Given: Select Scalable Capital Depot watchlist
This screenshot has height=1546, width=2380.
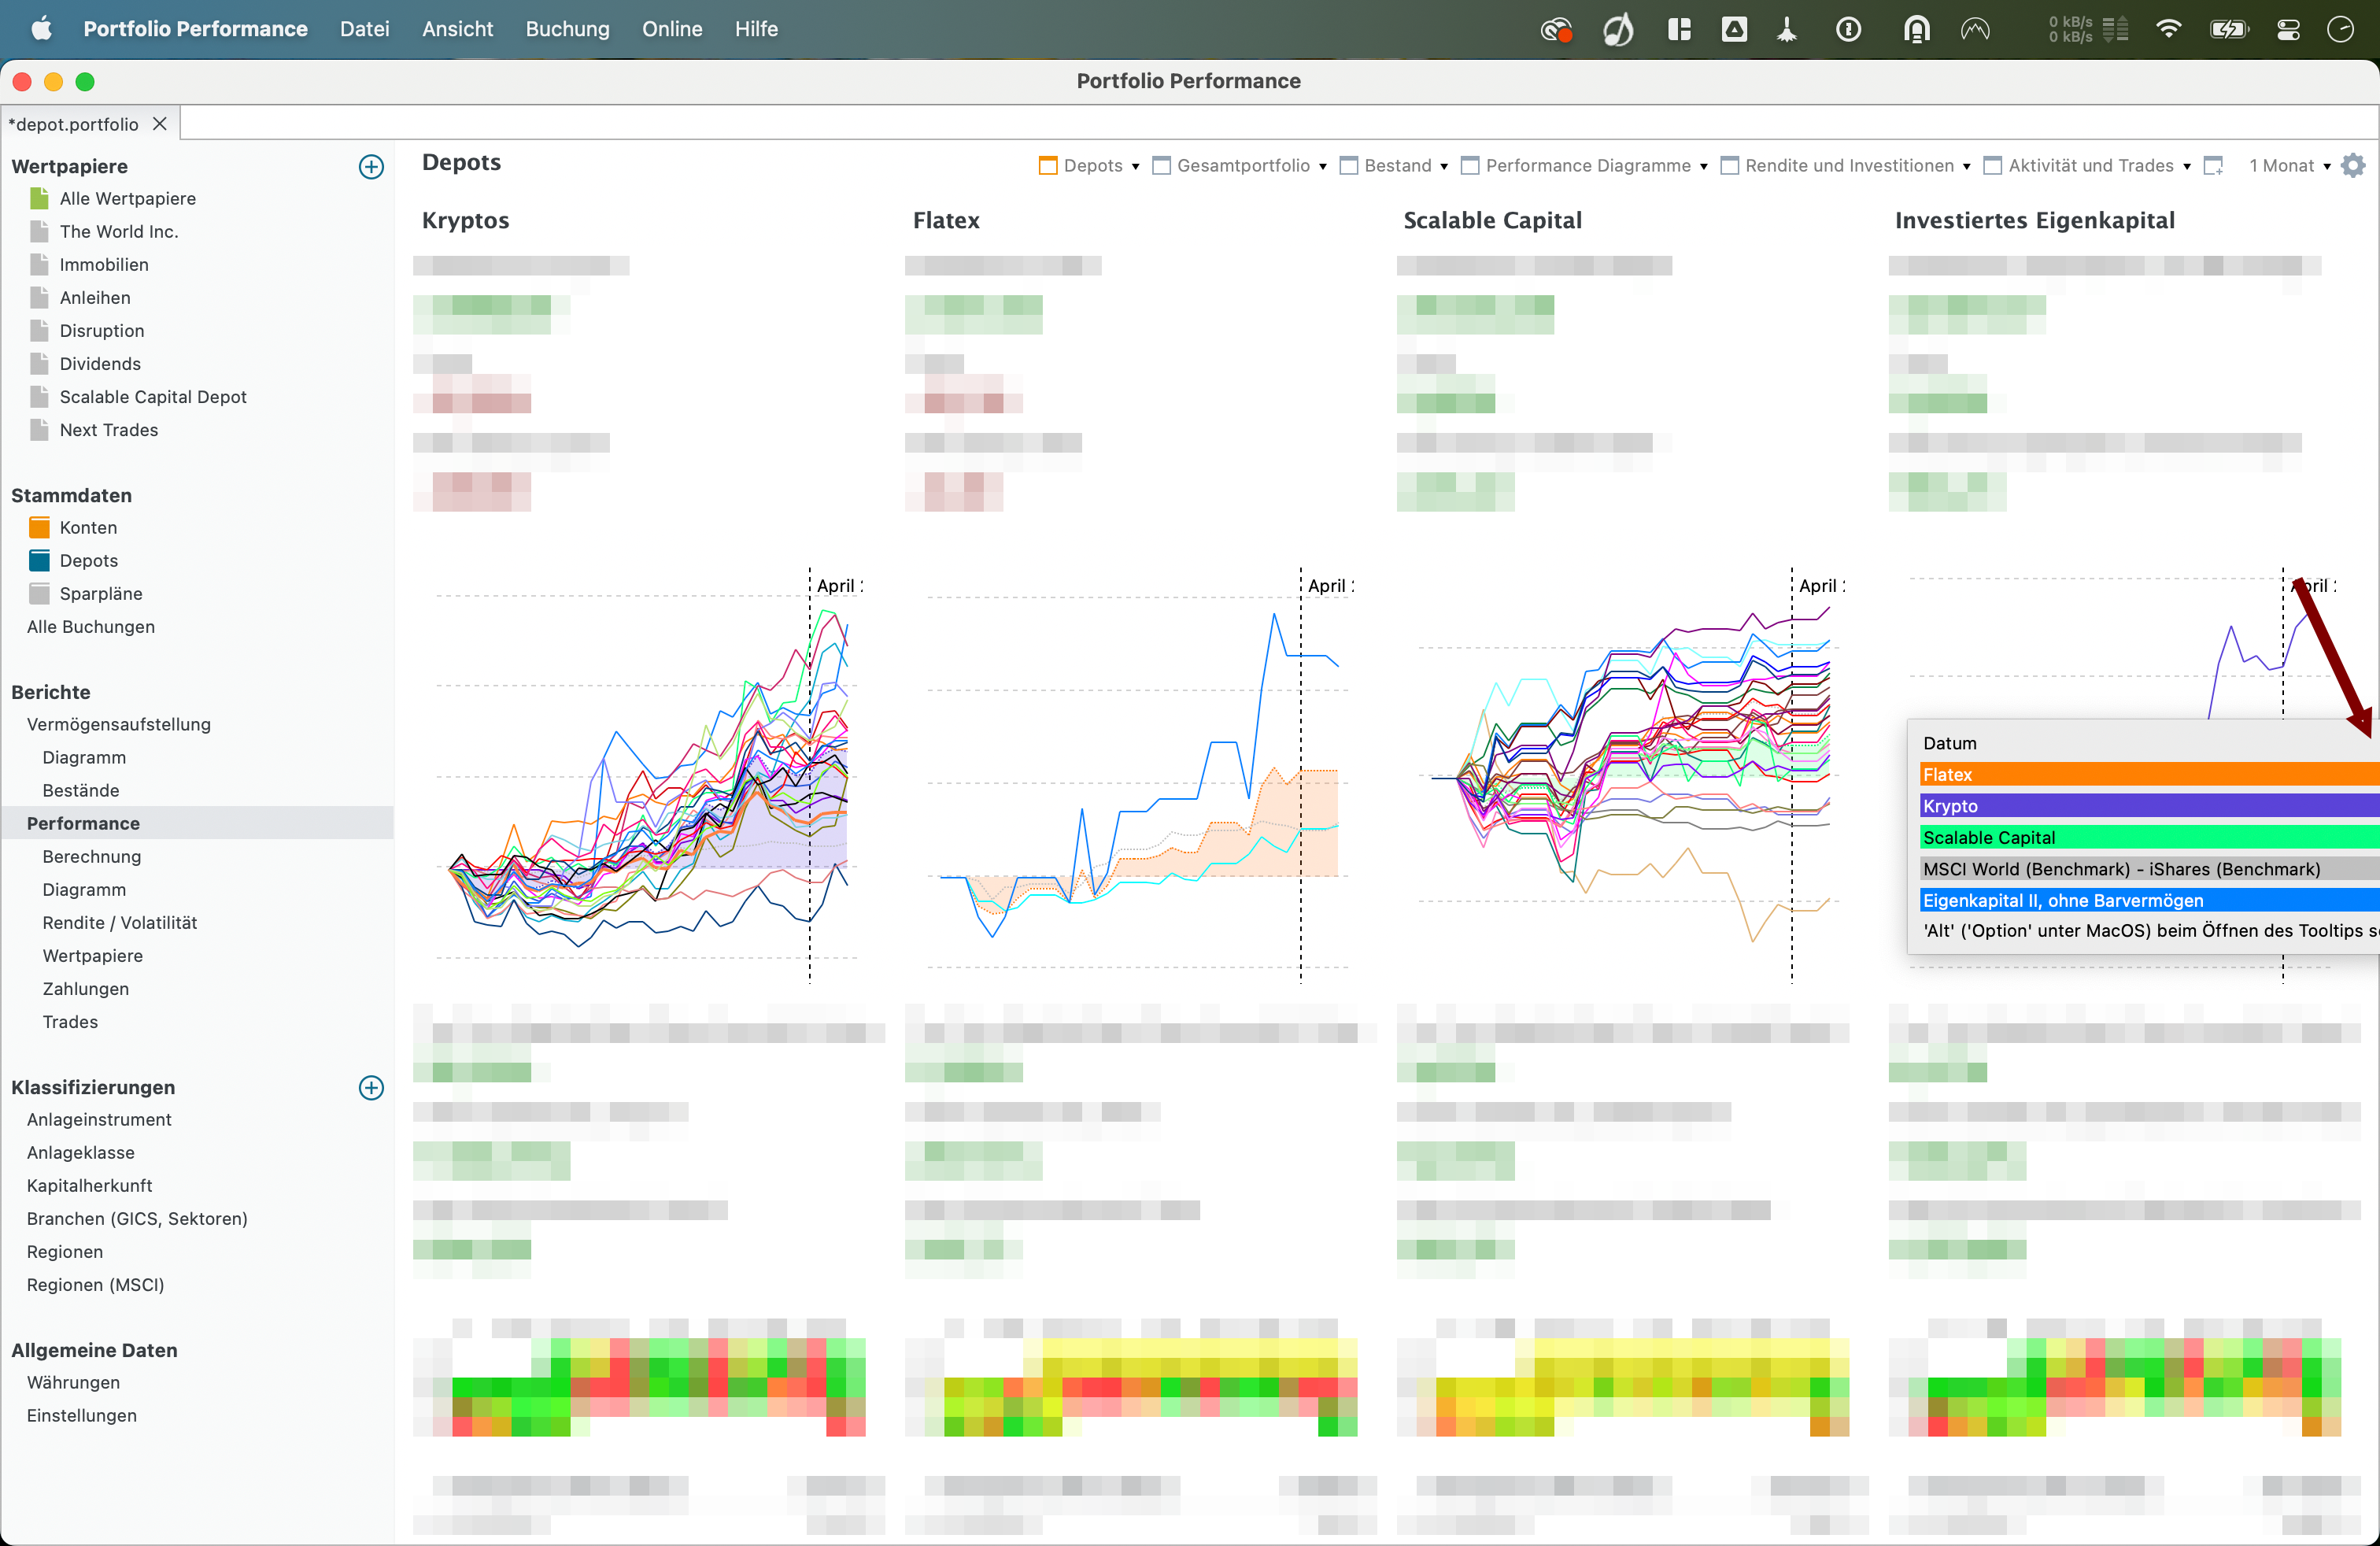Looking at the screenshot, I should [x=152, y=396].
